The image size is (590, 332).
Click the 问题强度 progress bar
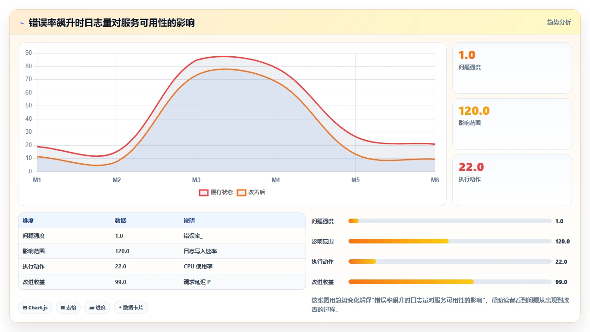[450, 221]
